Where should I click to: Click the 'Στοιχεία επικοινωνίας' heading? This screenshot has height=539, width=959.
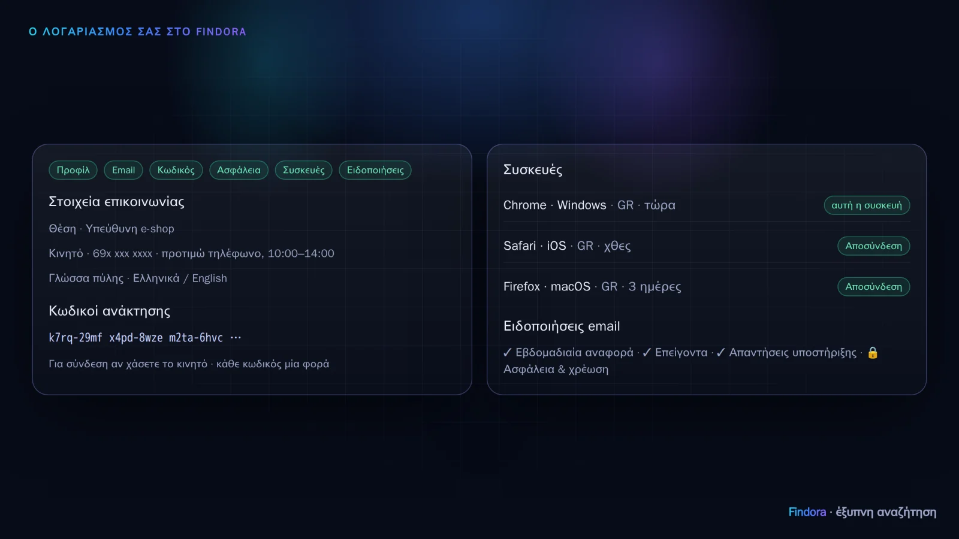click(x=116, y=202)
